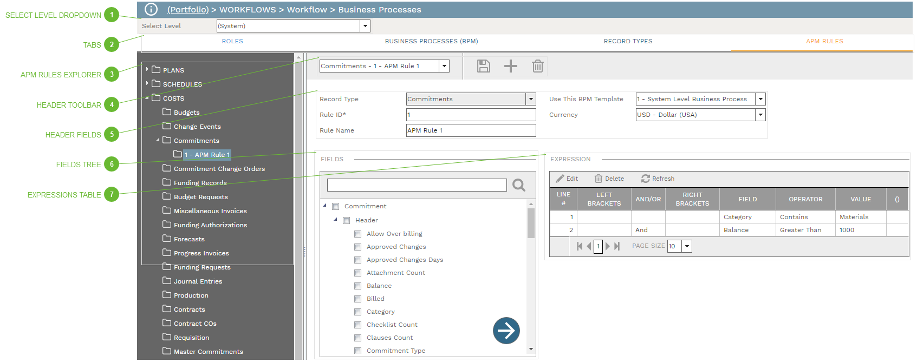The image size is (917, 362).
Task: Click Edit button in Expression toolbar
Action: [567, 179]
